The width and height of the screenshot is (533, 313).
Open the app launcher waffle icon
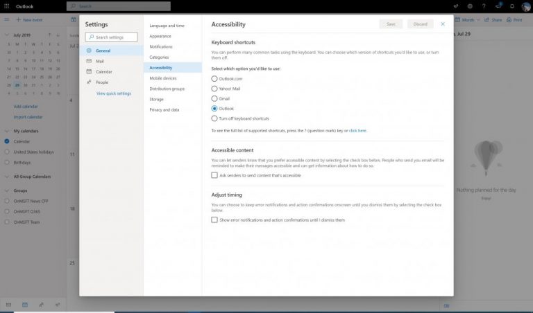pyautogui.click(x=6, y=6)
